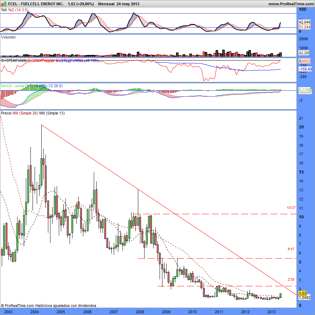Click the 10'37 resistance level label
Image resolution: width=315 pixels, height=315 pixels.
click(291, 208)
